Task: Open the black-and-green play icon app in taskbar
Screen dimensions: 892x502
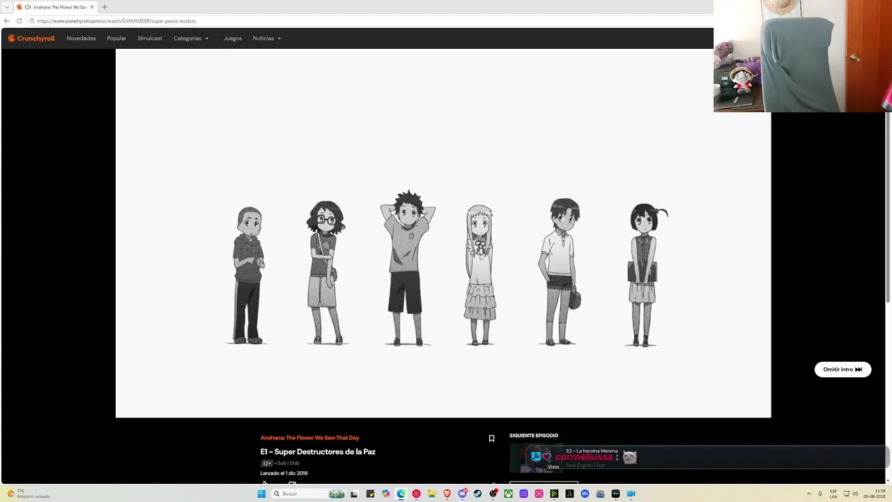Action: point(554,494)
